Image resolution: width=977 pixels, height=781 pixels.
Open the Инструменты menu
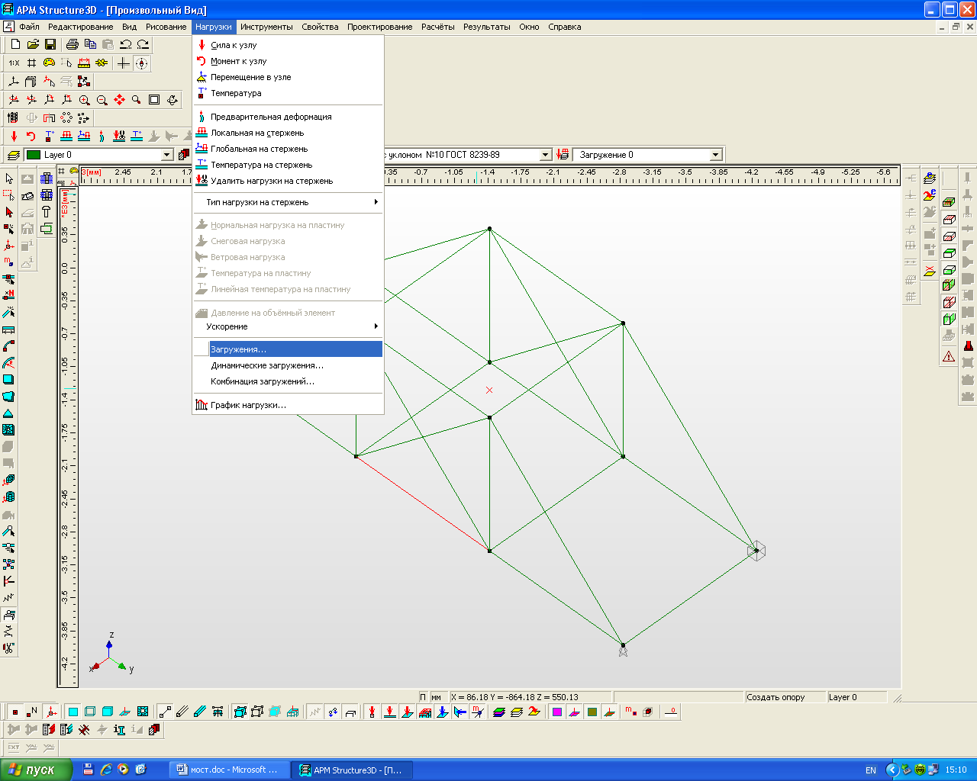266,27
